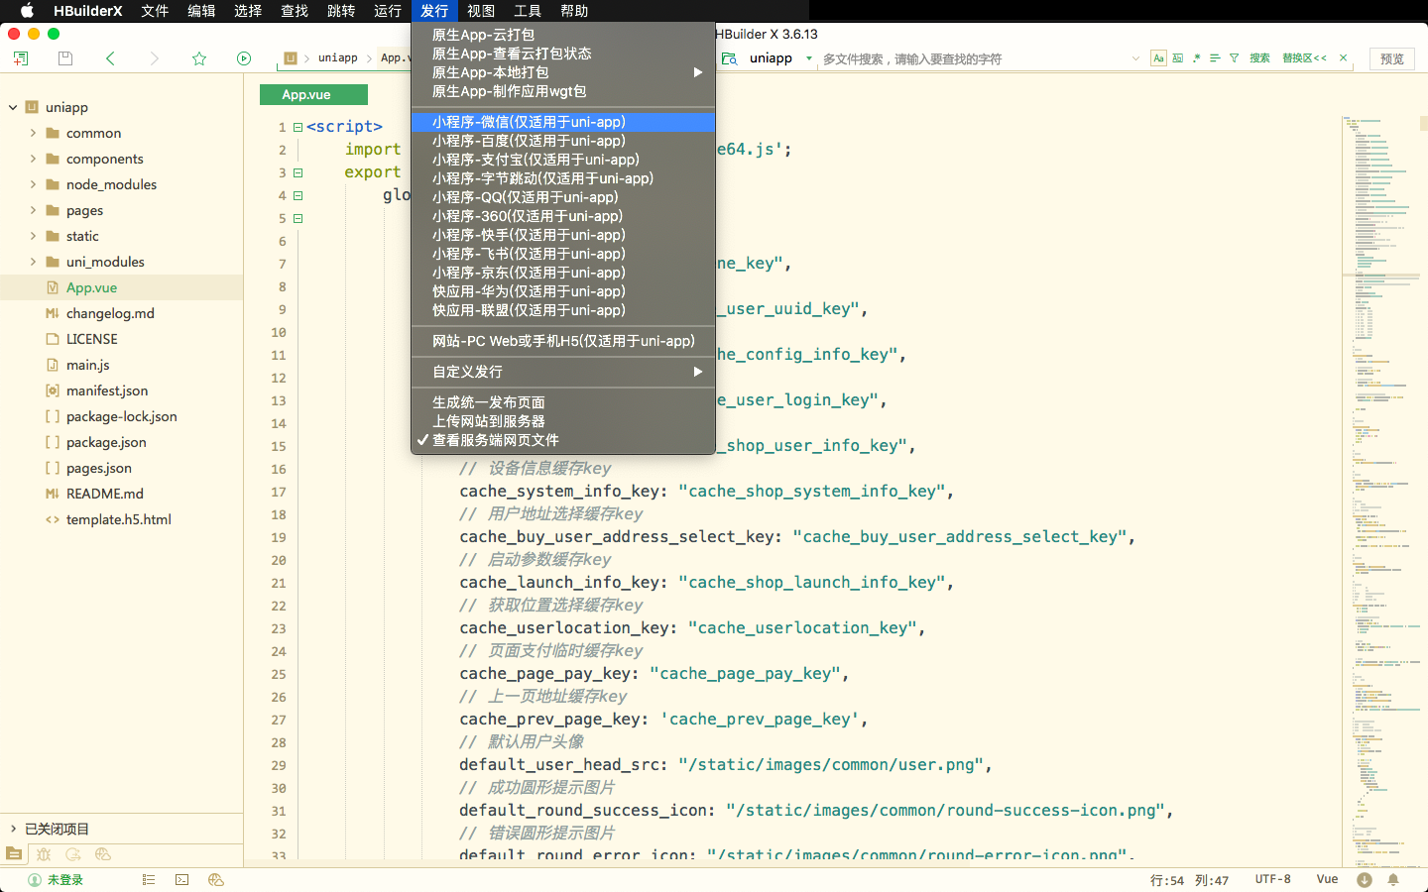Open the 原生App-本地打包 submenu
This screenshot has height=892, width=1428.
point(563,72)
